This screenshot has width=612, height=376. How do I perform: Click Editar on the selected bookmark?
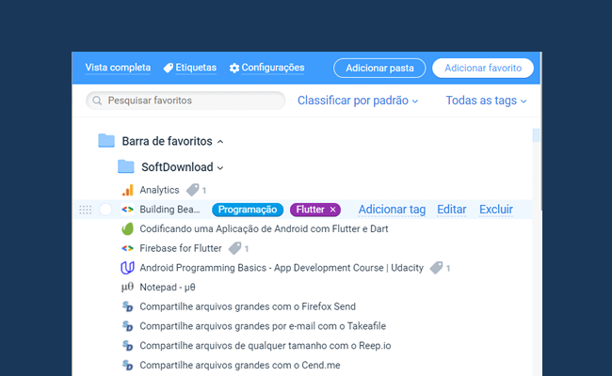(x=452, y=210)
